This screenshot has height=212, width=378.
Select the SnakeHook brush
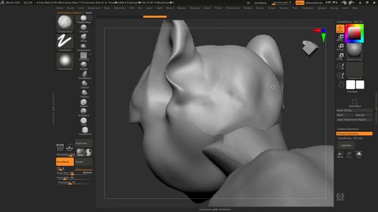84,47
